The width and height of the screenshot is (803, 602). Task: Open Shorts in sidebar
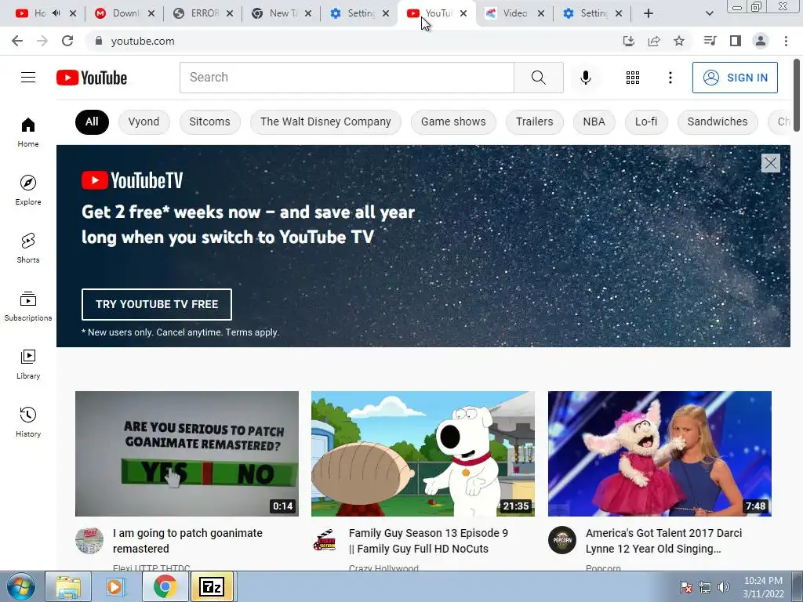(28, 248)
